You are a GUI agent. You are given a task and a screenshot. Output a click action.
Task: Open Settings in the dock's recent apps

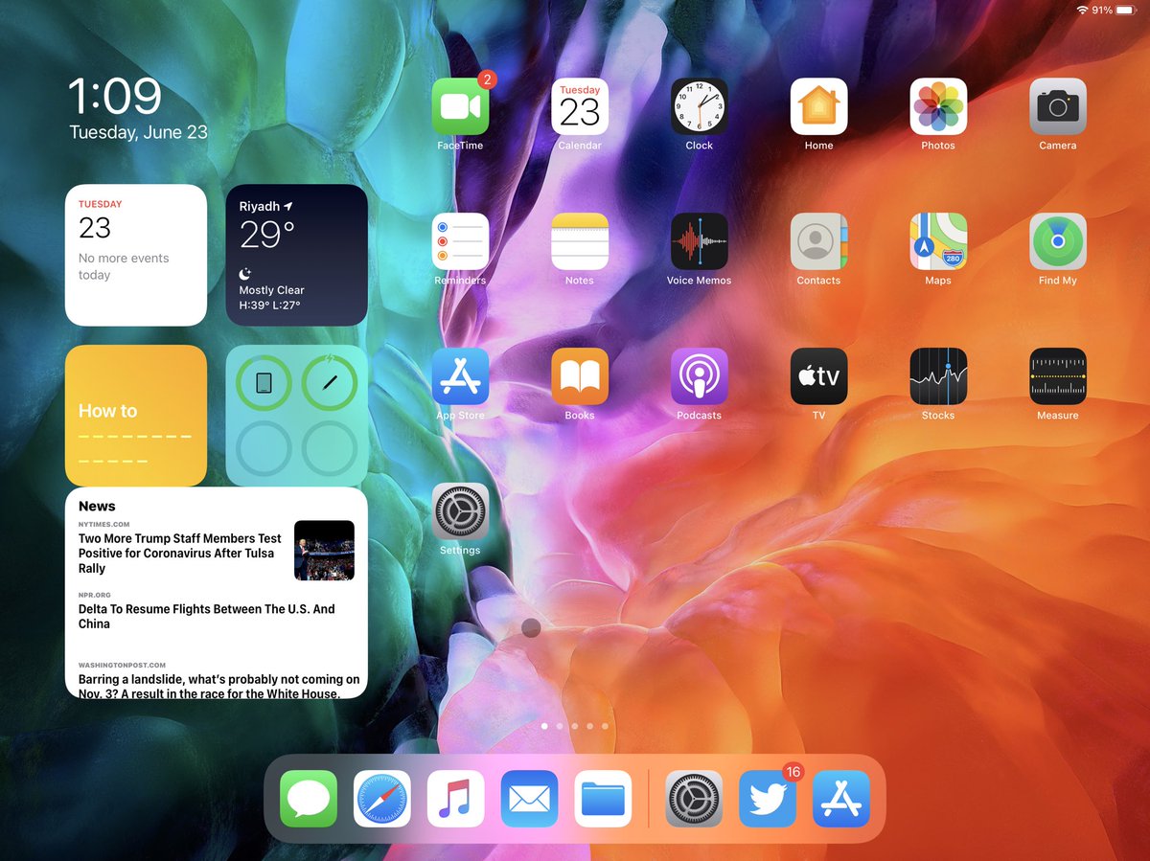tap(694, 799)
